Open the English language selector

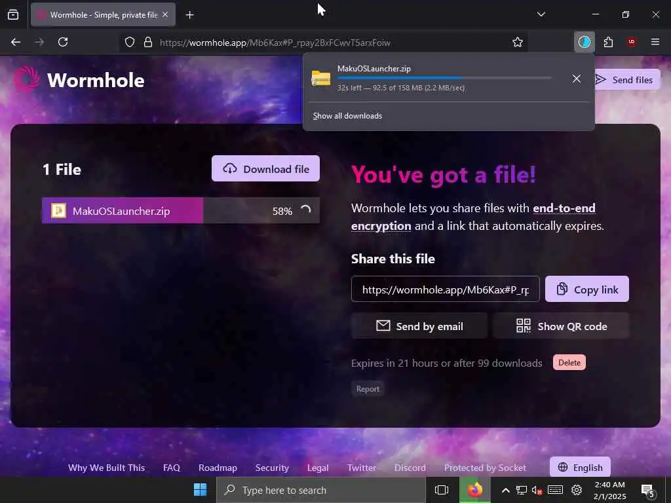pos(580,468)
